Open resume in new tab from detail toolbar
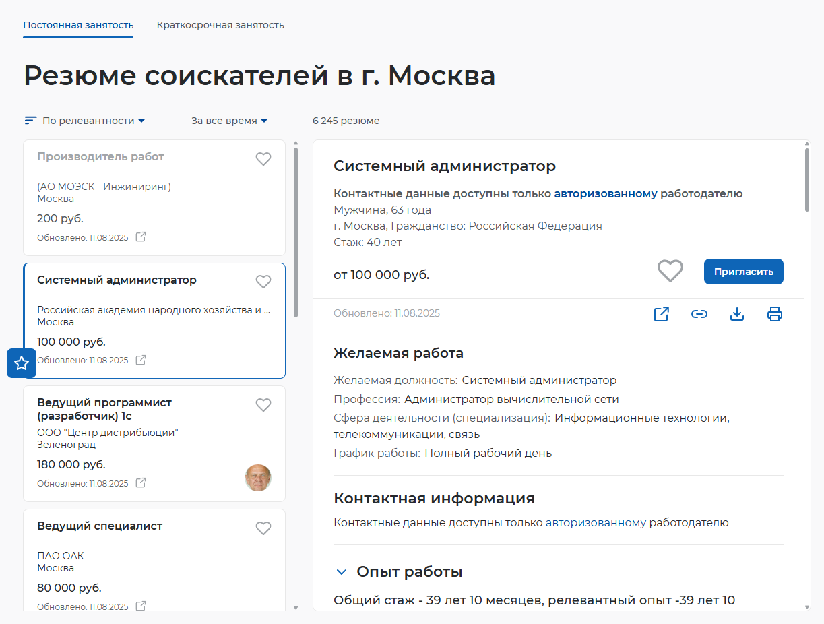 coord(661,314)
